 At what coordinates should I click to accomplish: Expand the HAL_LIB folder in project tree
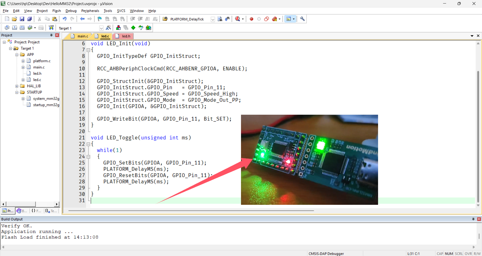[17, 86]
